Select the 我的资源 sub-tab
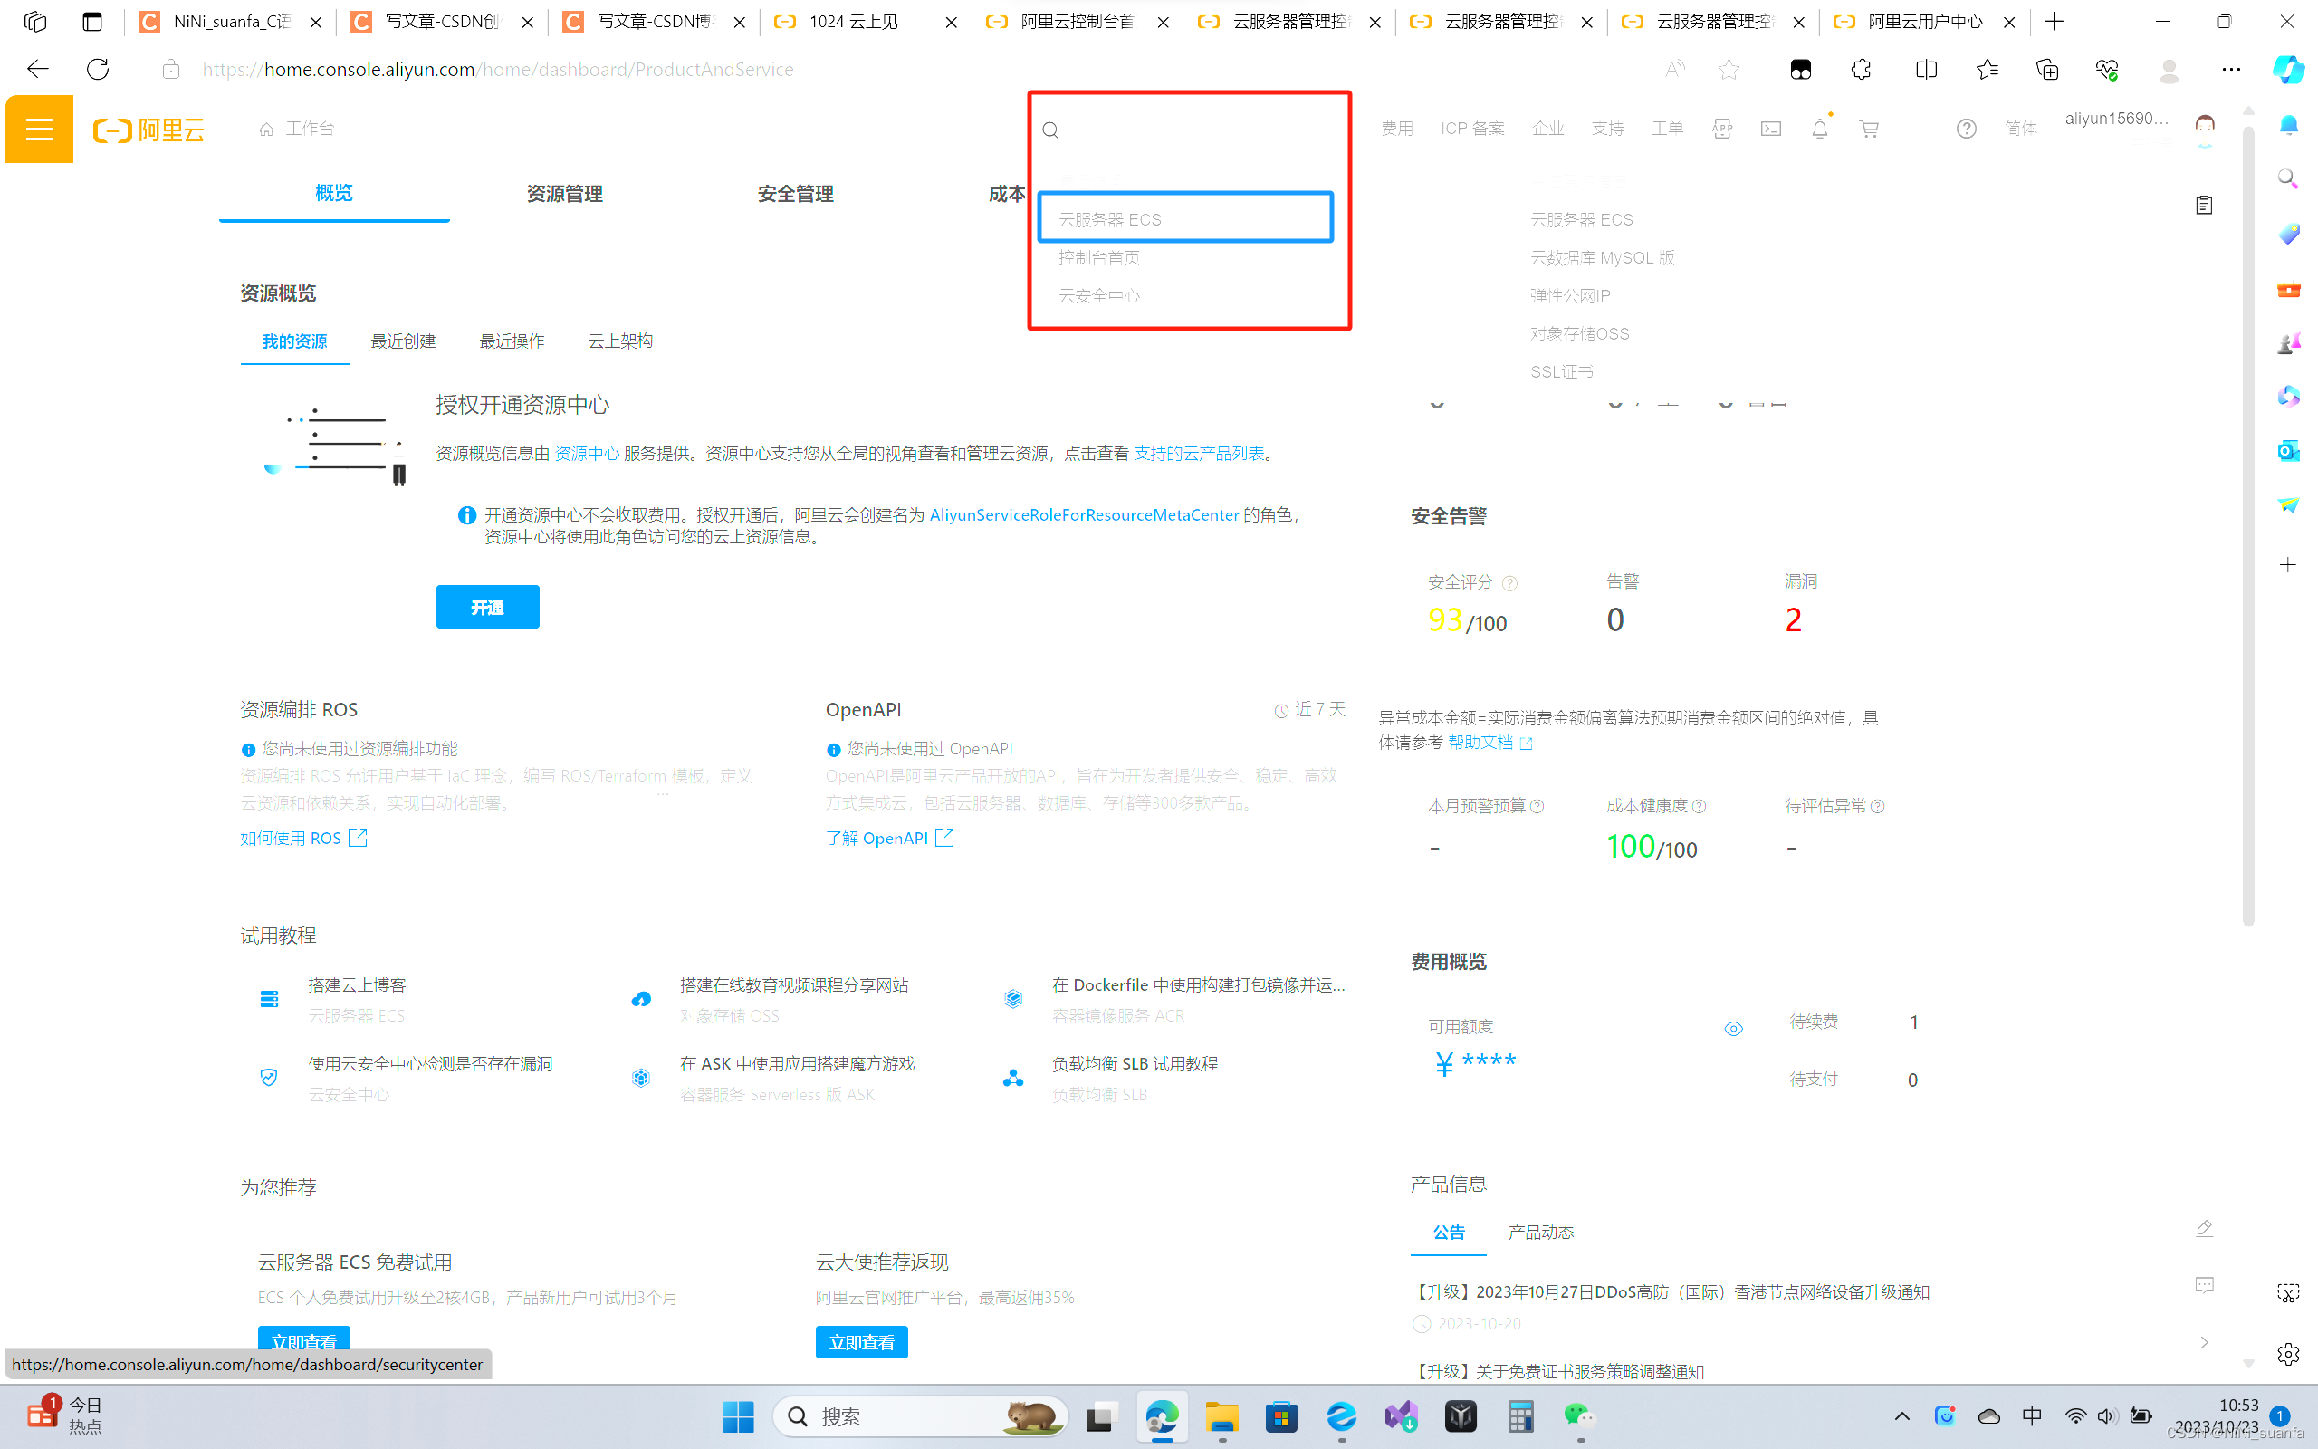 (x=295, y=341)
